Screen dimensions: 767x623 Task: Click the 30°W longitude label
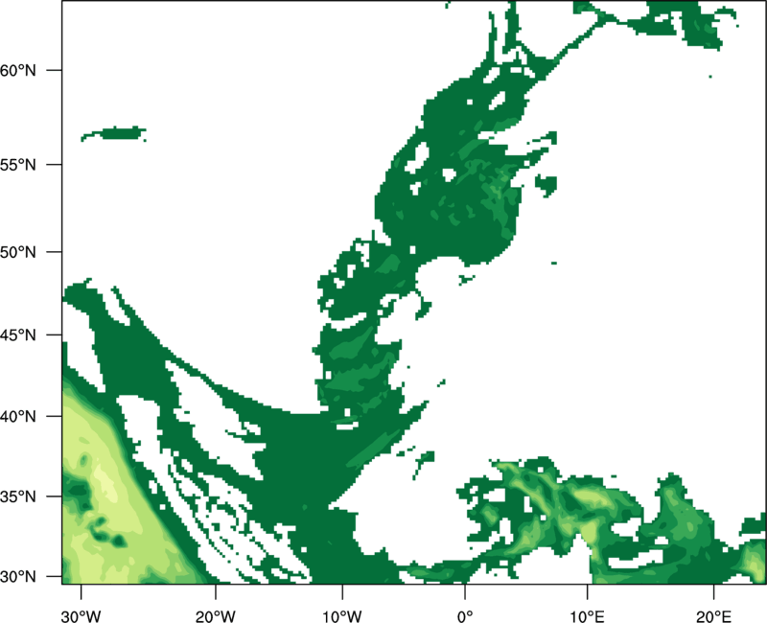click(81, 616)
